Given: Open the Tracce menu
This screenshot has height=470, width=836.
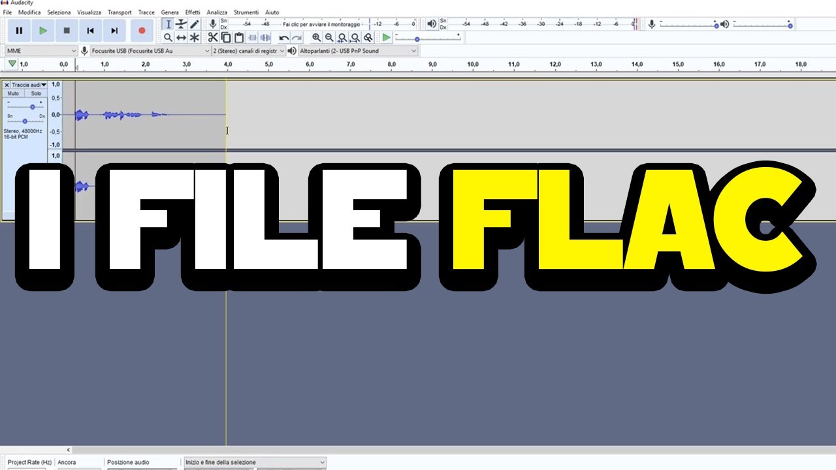Looking at the screenshot, I should [146, 12].
